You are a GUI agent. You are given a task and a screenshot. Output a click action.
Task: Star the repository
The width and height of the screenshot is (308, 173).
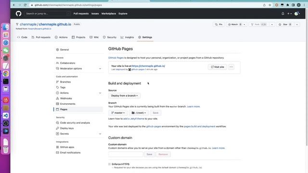(285, 25)
